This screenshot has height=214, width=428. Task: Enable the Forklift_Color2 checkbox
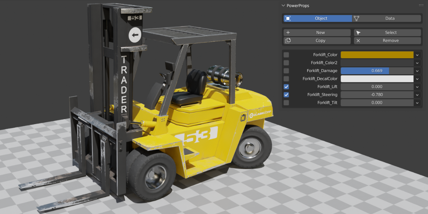point(286,63)
